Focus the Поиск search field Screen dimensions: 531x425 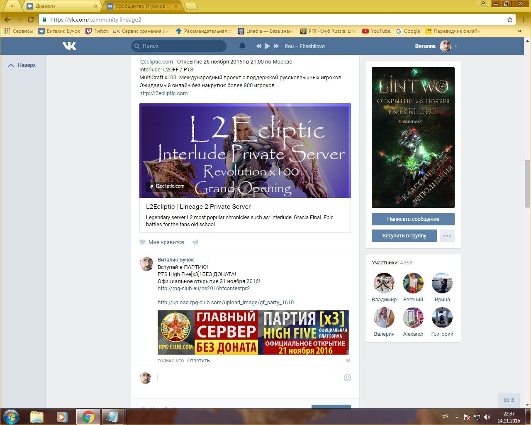point(179,46)
